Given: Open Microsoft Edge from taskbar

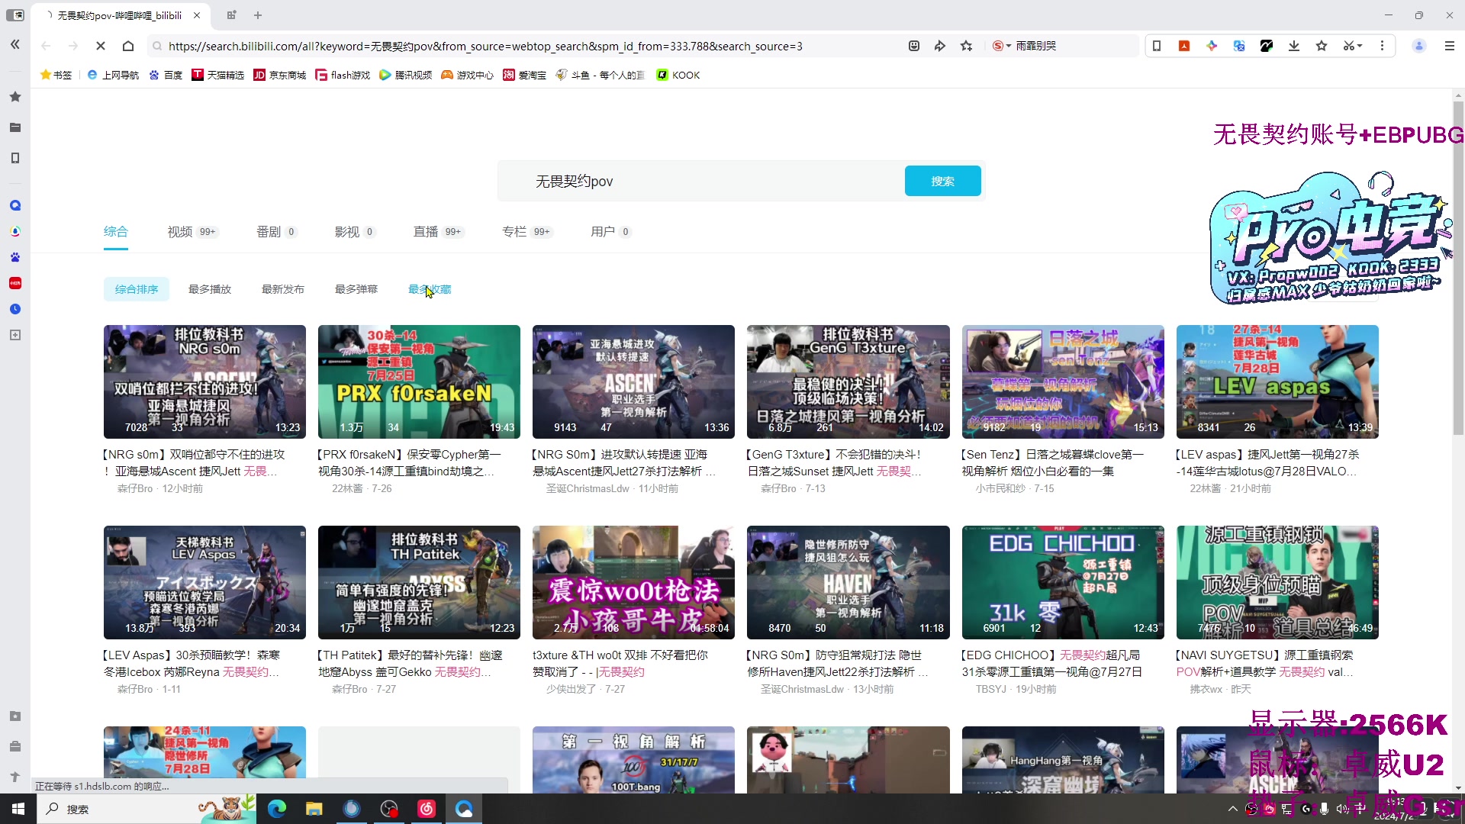Looking at the screenshot, I should (277, 809).
